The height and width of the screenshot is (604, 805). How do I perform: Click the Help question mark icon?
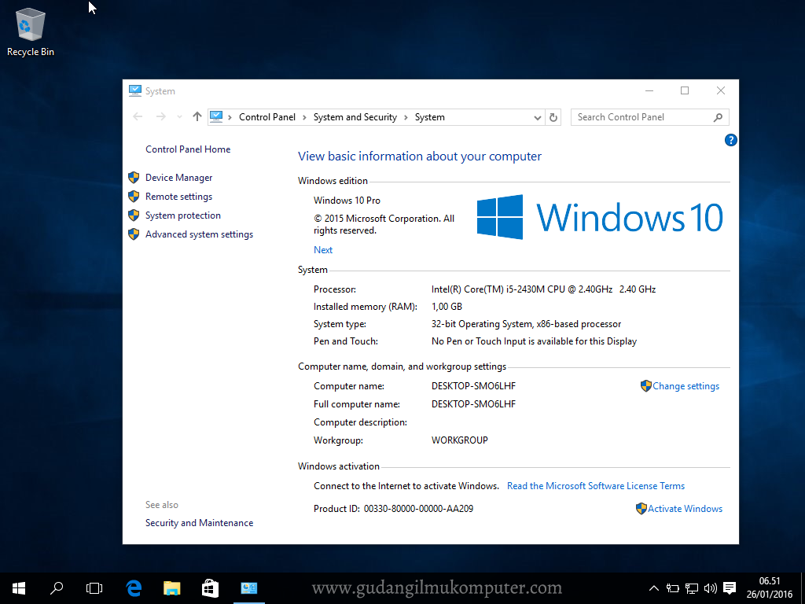click(x=730, y=140)
